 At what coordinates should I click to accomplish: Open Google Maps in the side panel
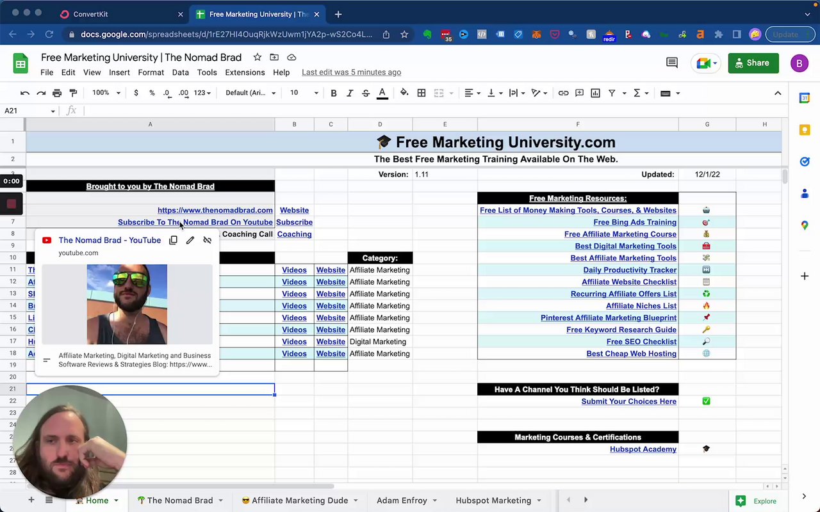click(x=805, y=225)
